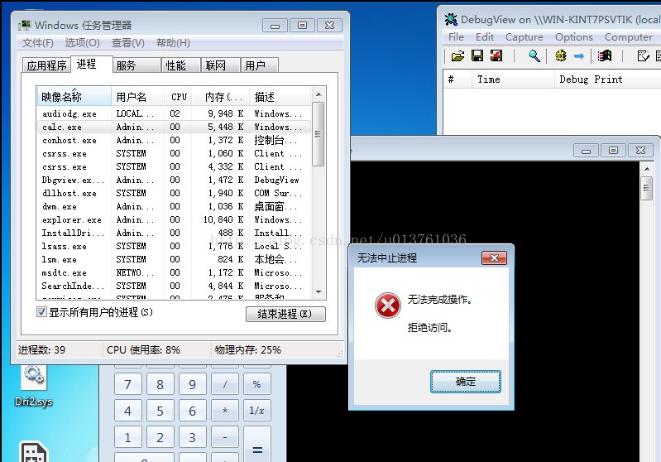Click the Task Manager title bar icon
The height and width of the screenshot is (462, 661).
point(25,26)
